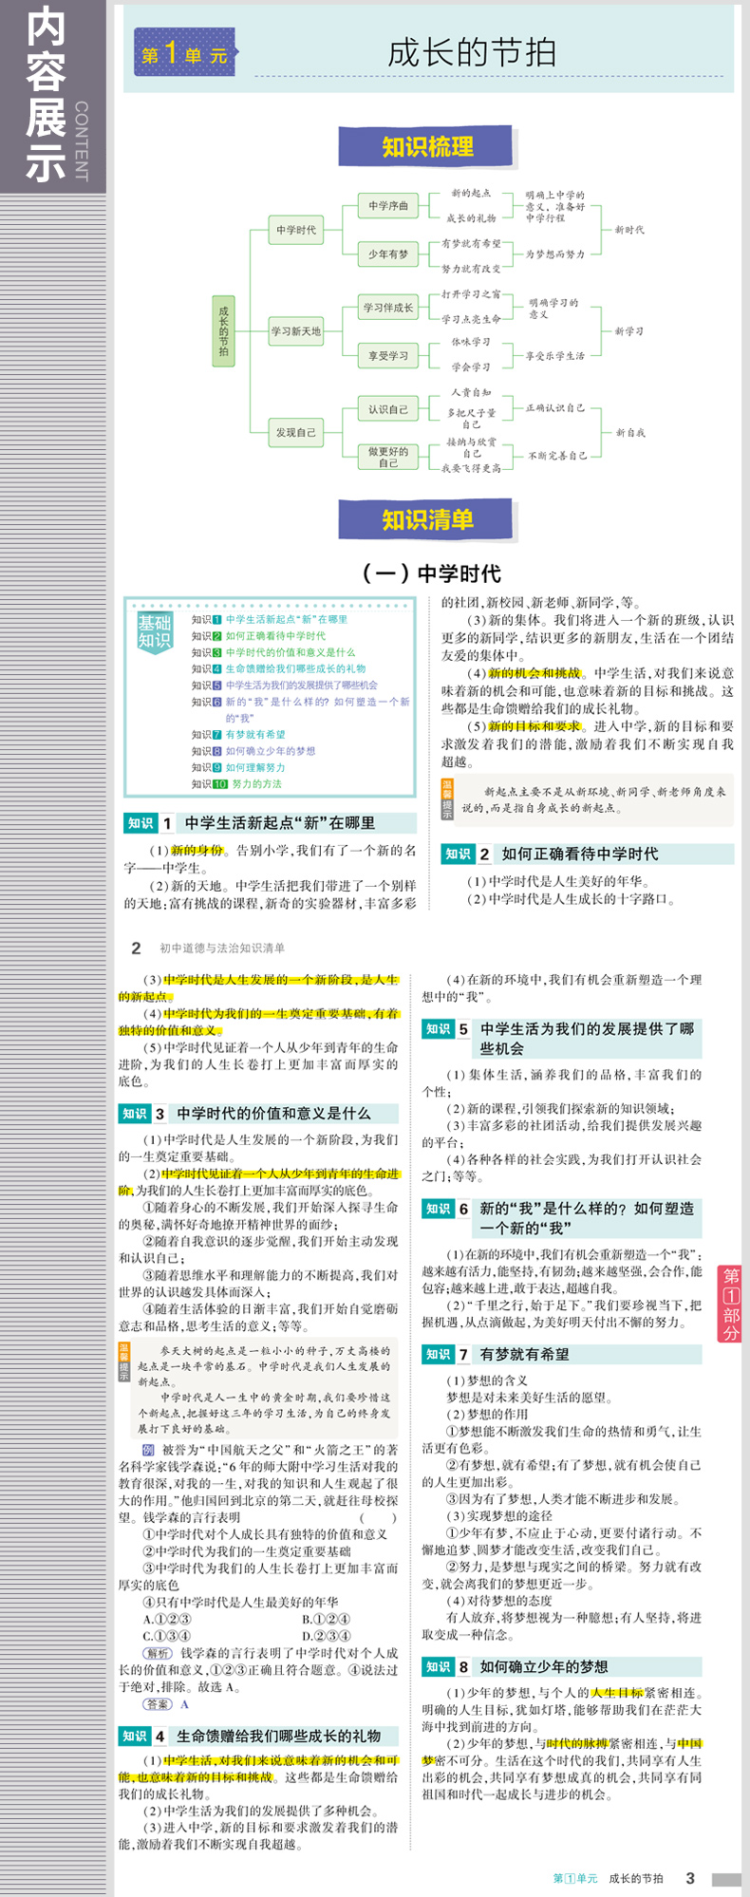Click the 第1单元 unit badge
Image resolution: width=750 pixels, height=1897 pixels.
coord(186,54)
